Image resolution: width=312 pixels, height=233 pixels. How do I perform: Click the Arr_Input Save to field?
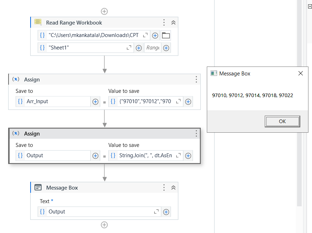click(x=57, y=101)
